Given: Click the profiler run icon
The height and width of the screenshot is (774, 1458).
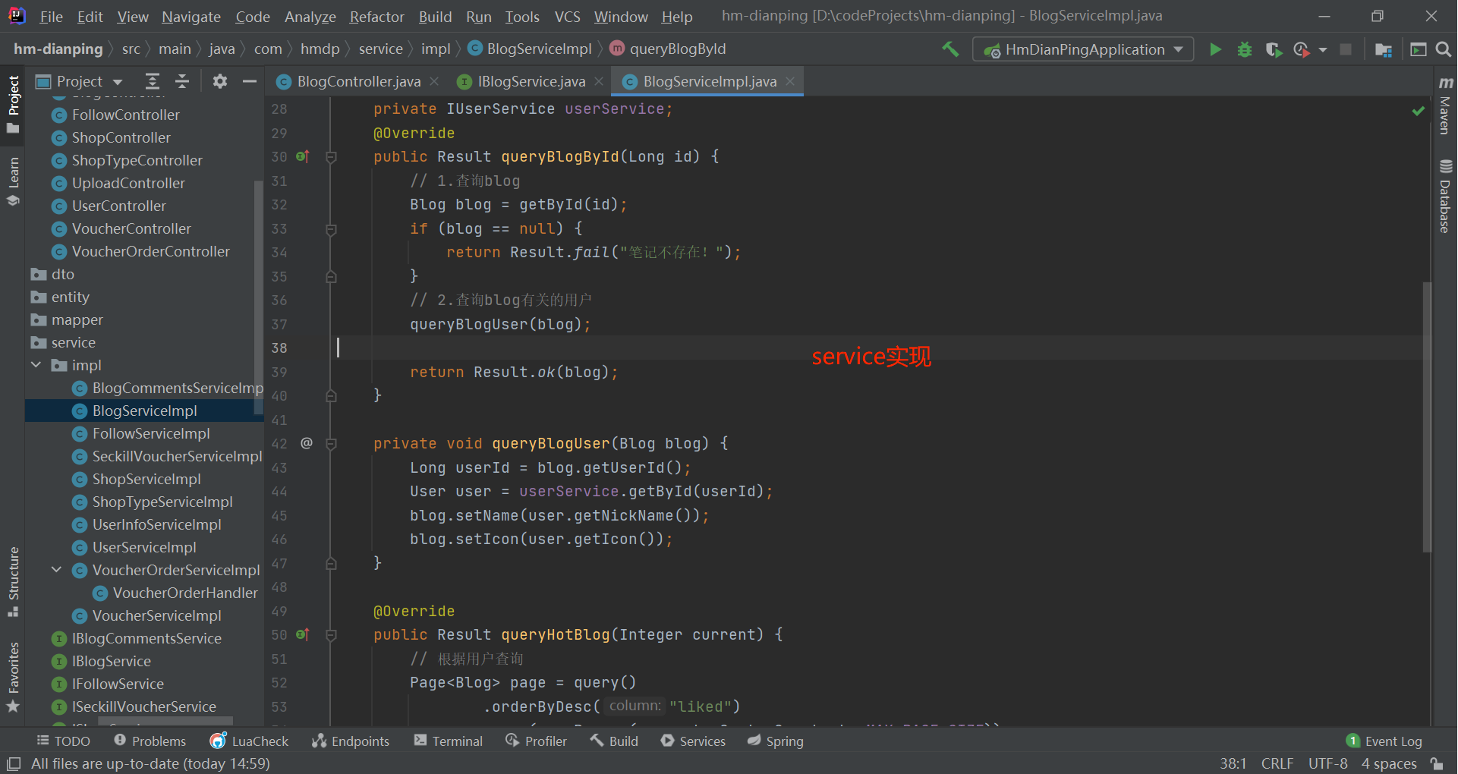Looking at the screenshot, I should point(1302,49).
